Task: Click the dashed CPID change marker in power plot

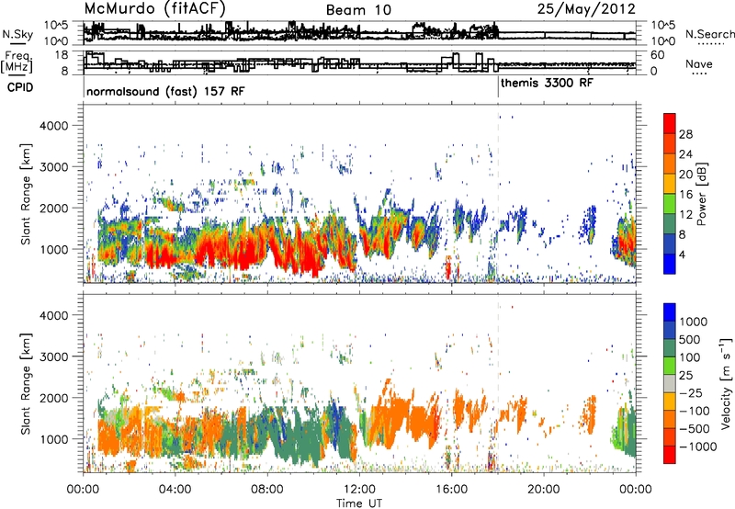Action: coord(498,194)
